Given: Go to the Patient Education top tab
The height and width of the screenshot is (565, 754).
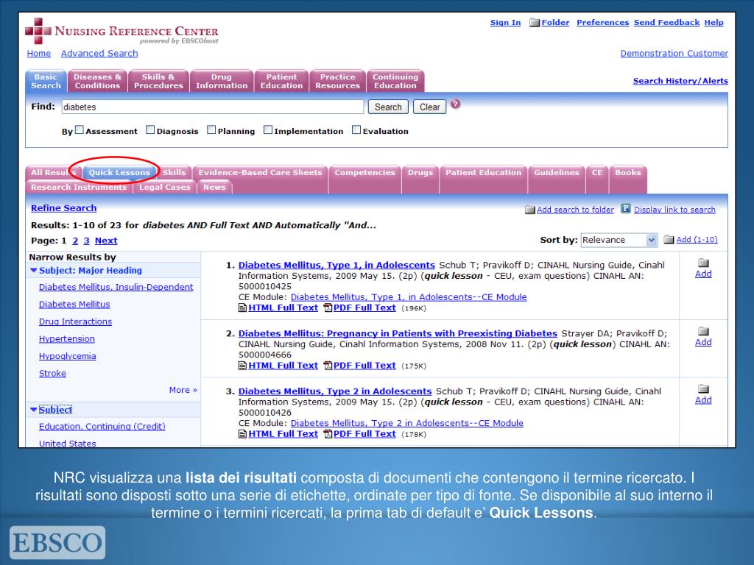Looking at the screenshot, I should [281, 81].
